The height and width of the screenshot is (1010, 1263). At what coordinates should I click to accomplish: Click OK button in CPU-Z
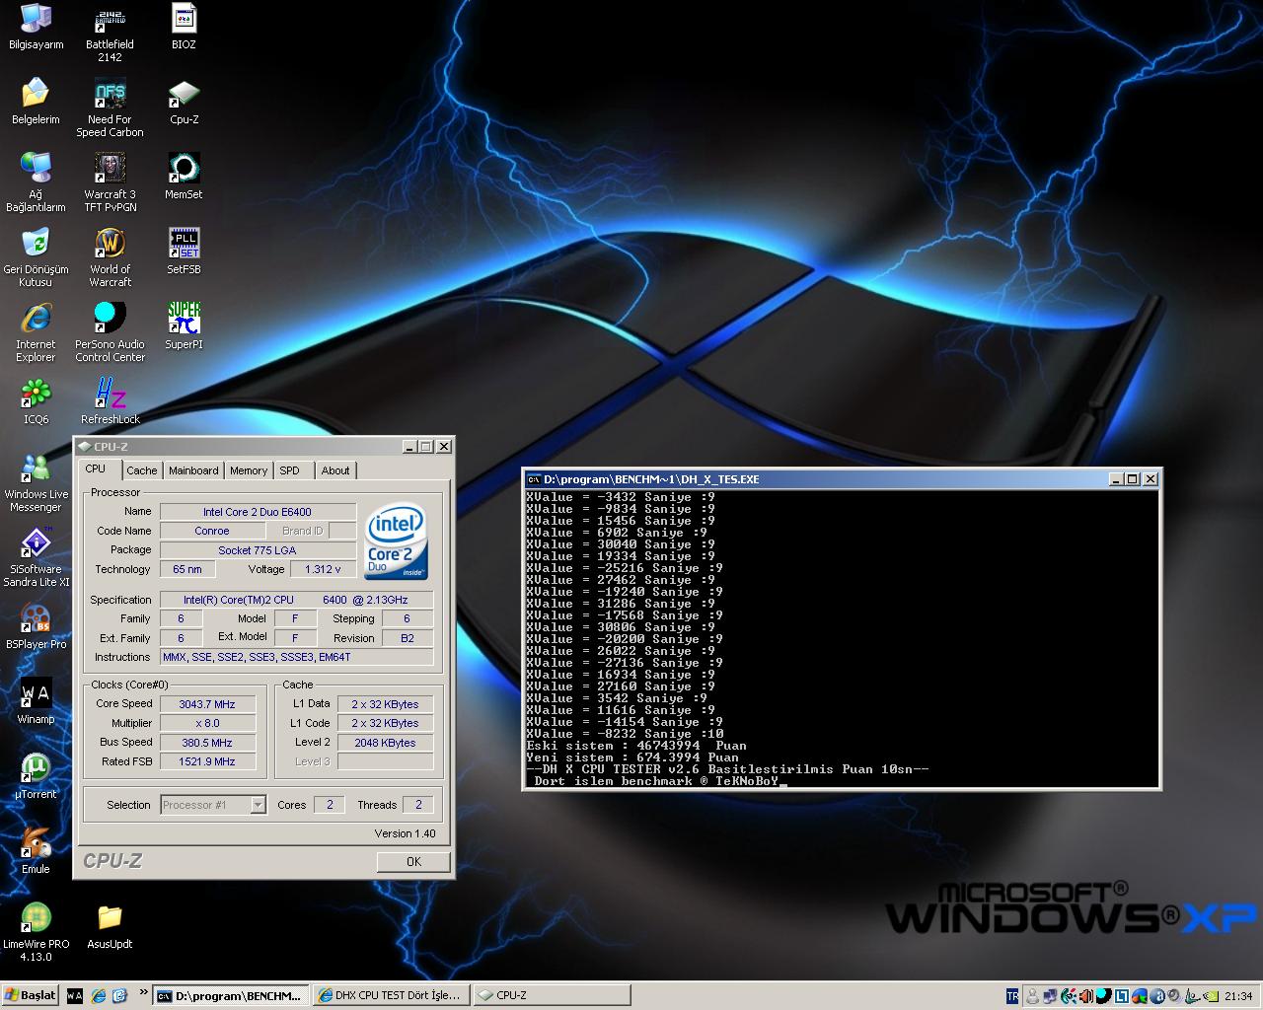pos(413,861)
